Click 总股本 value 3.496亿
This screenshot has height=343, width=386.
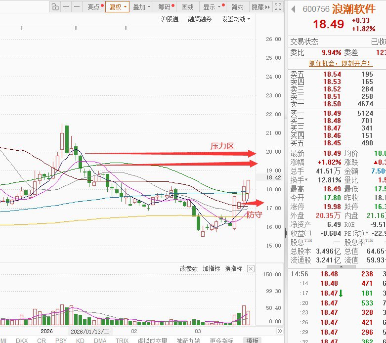click(328, 251)
